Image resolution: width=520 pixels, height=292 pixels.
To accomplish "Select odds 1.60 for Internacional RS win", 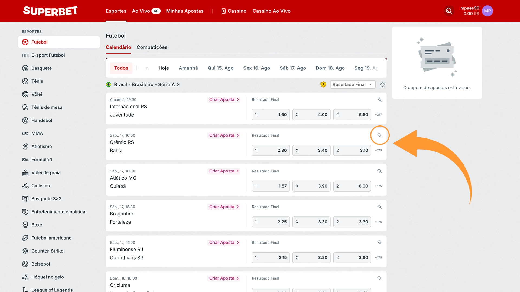I will click(271, 115).
